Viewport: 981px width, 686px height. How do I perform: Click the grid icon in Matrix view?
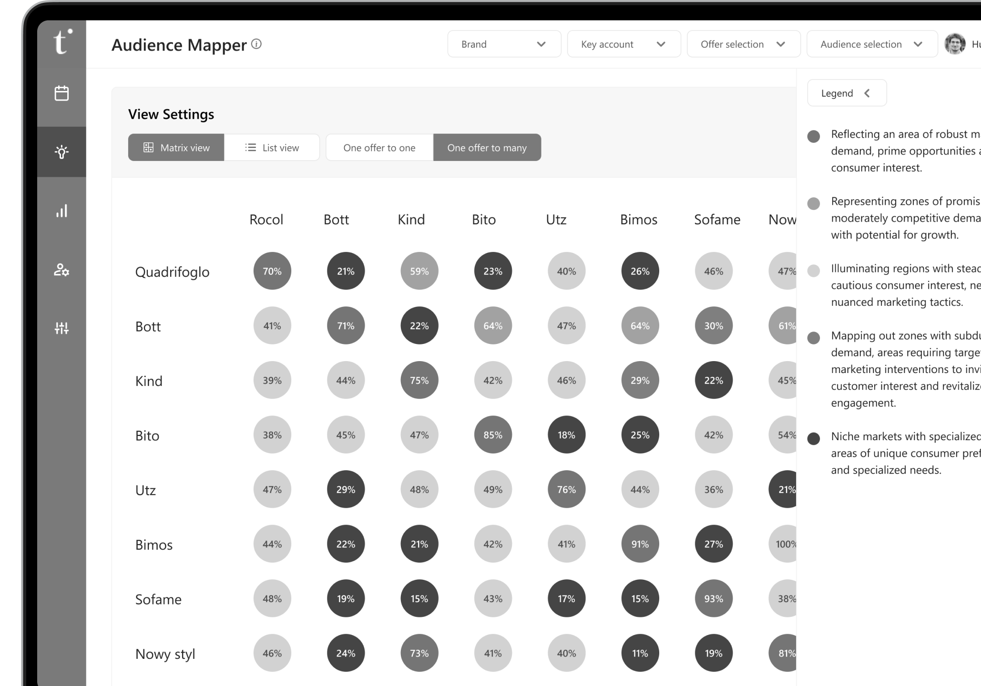pos(148,148)
